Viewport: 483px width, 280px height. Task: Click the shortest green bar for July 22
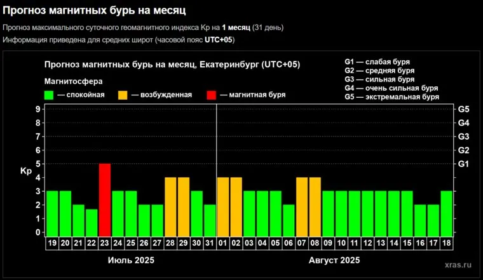[x=92, y=222]
